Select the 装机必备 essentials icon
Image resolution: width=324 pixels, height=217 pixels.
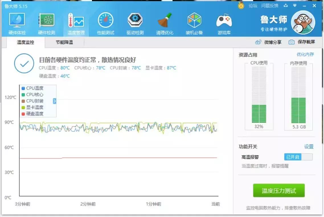coord(194,21)
